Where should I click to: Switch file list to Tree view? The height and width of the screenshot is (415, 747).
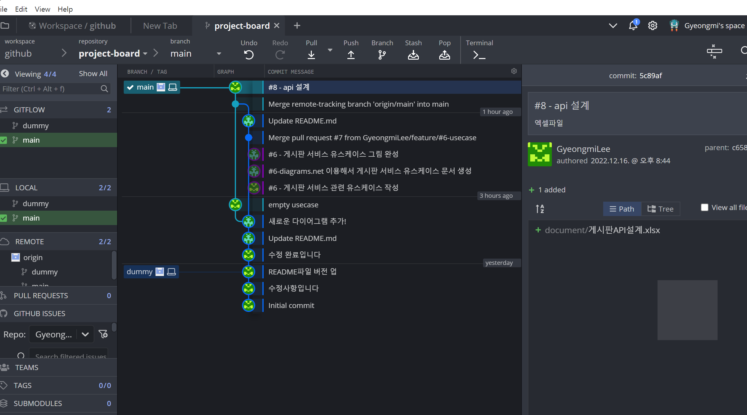click(660, 209)
